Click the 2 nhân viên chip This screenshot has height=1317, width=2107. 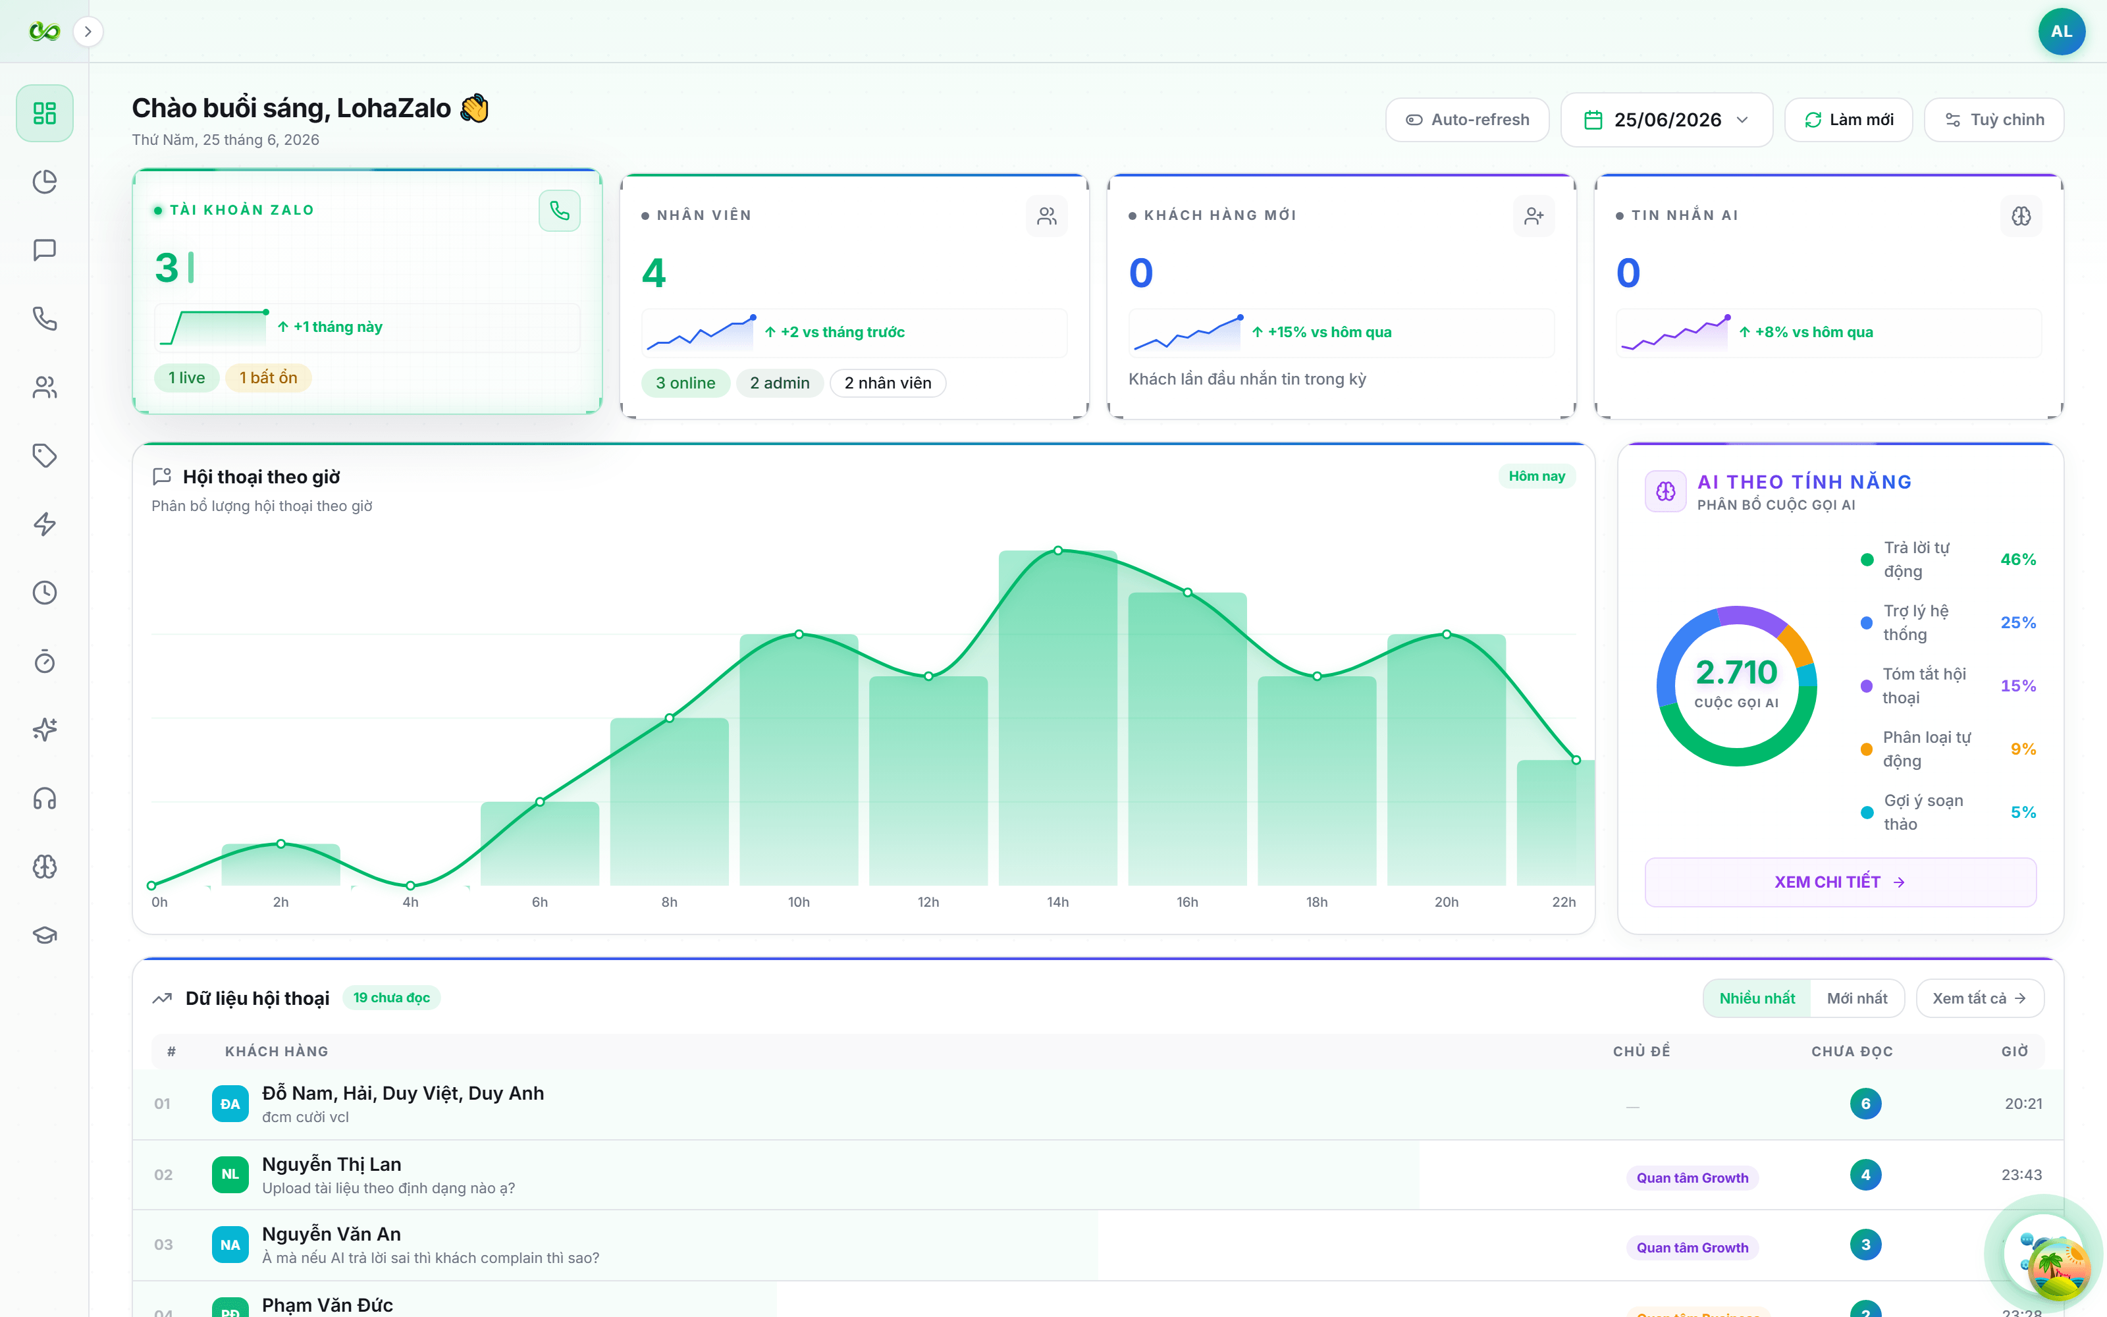point(887,383)
